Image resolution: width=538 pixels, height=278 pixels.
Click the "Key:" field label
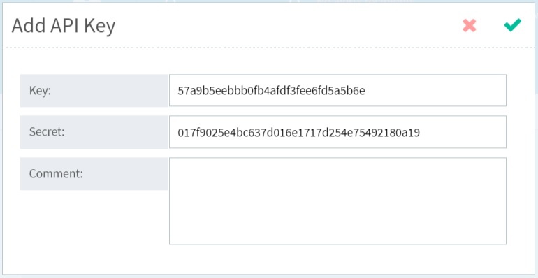40,91
